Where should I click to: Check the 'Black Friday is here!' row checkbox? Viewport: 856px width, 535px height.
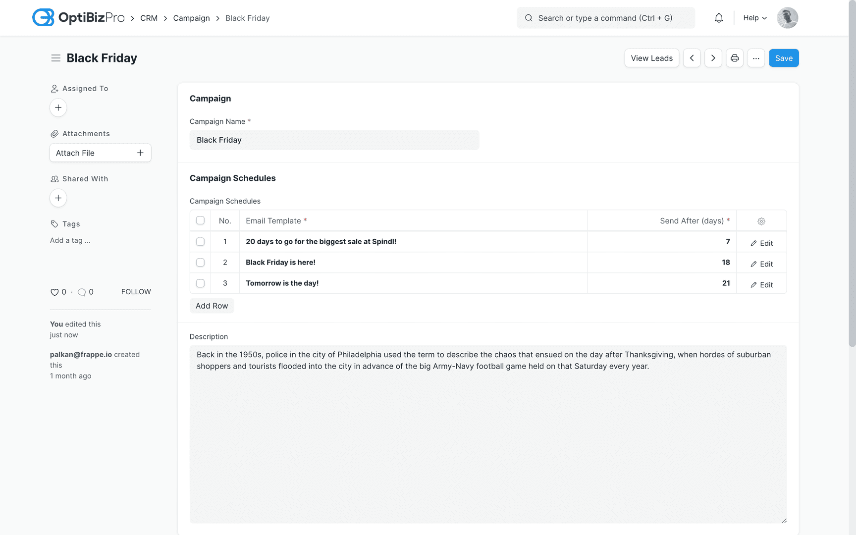(200, 263)
